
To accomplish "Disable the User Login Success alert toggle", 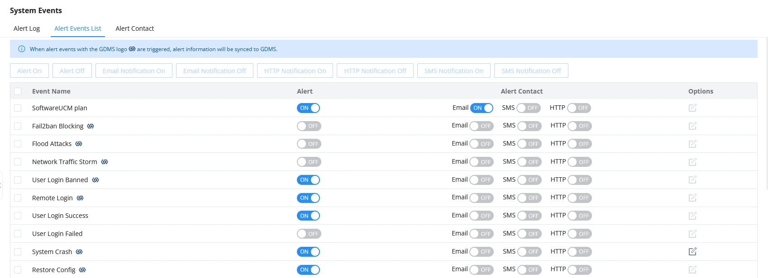I will coord(309,216).
